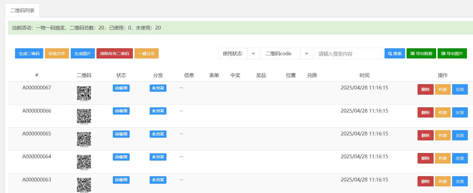Click the 未分发 badge for A000000064
Viewport: 473px width, 193px height.
[x=158, y=157]
